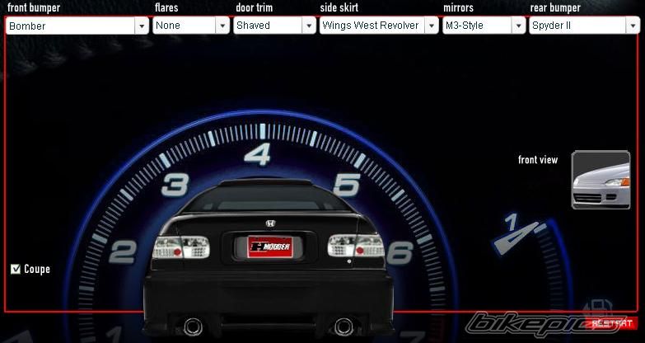Click the front view car thumbnail
This screenshot has height=343, width=645.
tap(601, 180)
